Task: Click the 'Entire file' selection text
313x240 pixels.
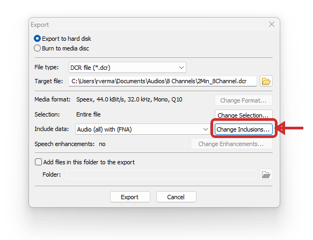Action: point(89,114)
